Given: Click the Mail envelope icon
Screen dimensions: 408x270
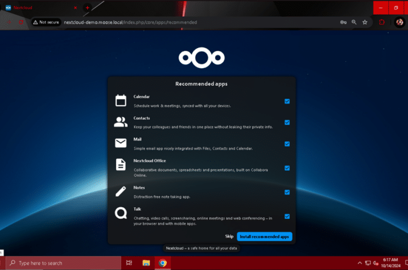Looking at the screenshot, I should [121, 143].
